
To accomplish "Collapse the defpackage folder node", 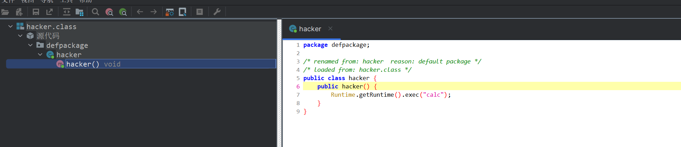I will coord(30,45).
